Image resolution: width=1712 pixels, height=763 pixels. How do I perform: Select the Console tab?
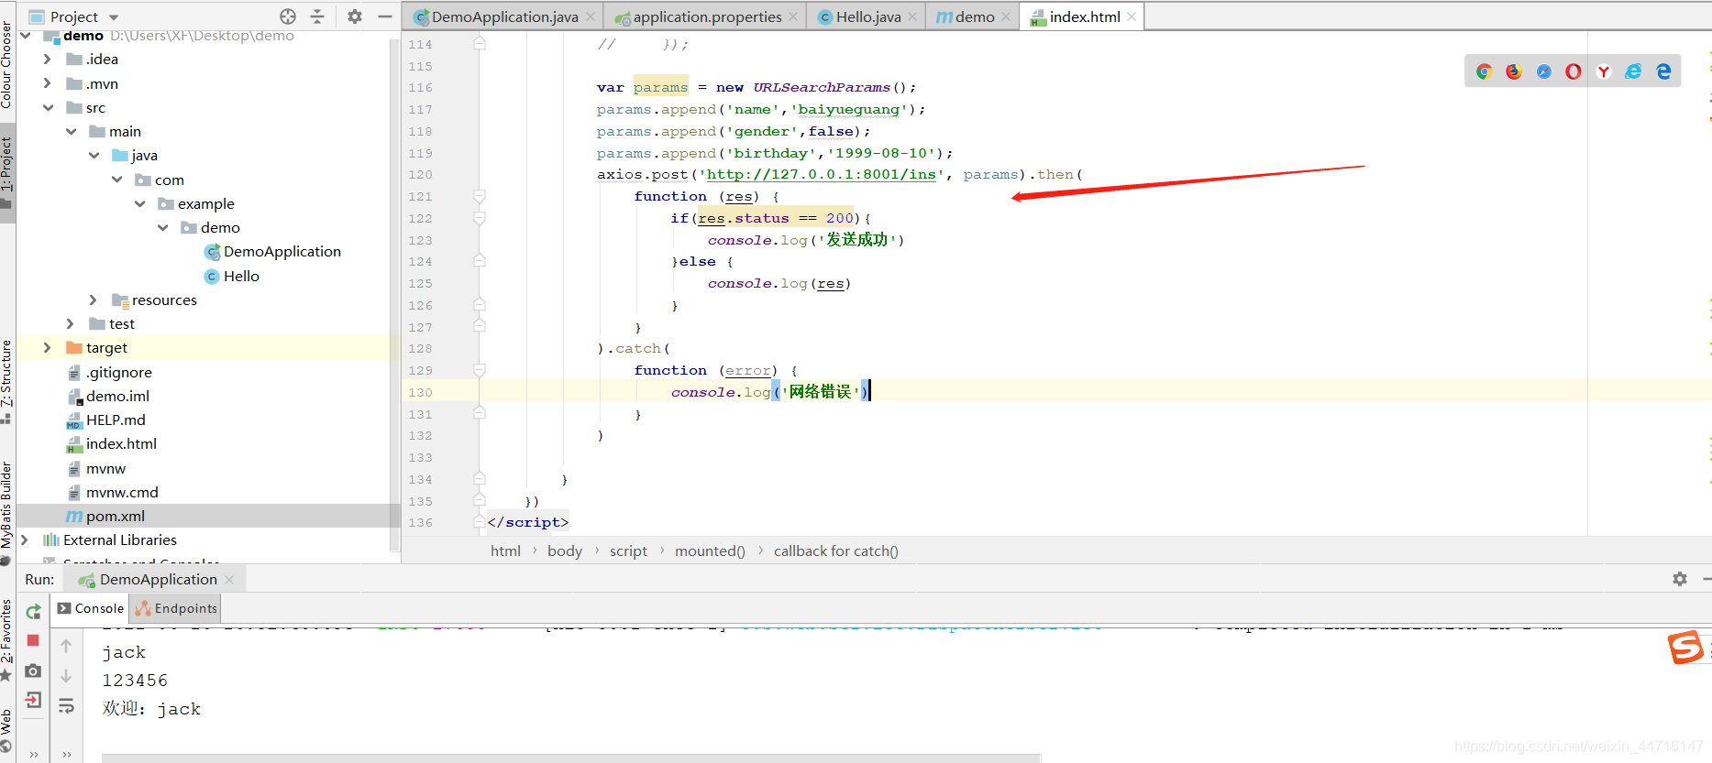tap(91, 608)
